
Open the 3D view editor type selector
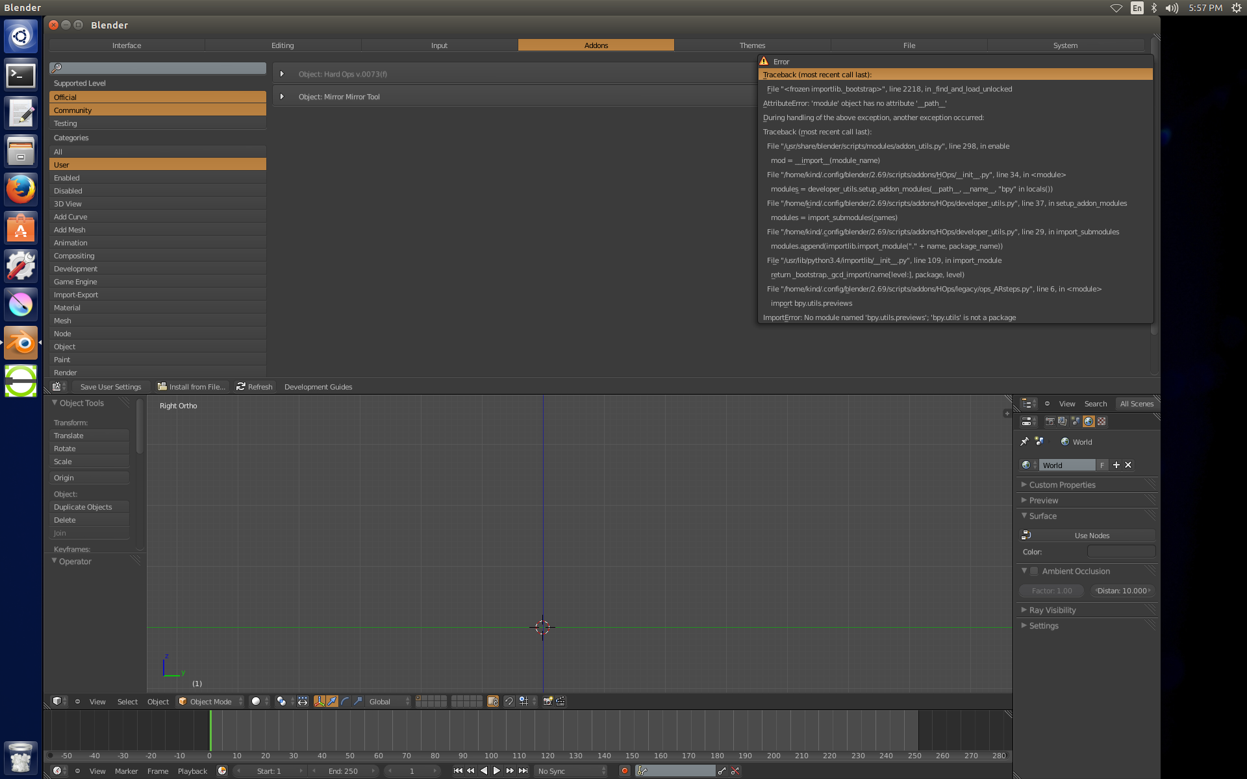click(59, 701)
